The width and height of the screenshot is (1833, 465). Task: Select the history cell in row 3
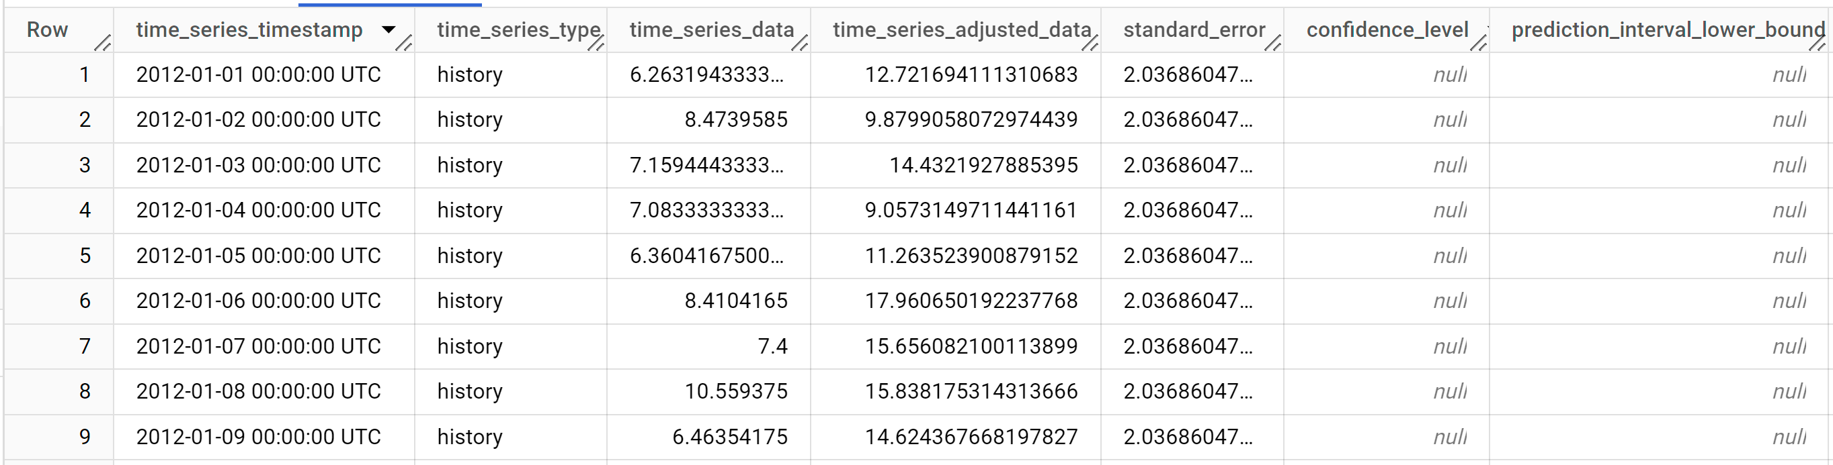[x=469, y=164]
